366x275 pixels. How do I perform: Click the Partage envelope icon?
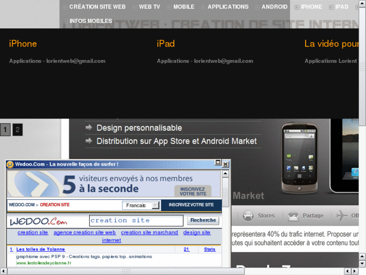point(293,215)
